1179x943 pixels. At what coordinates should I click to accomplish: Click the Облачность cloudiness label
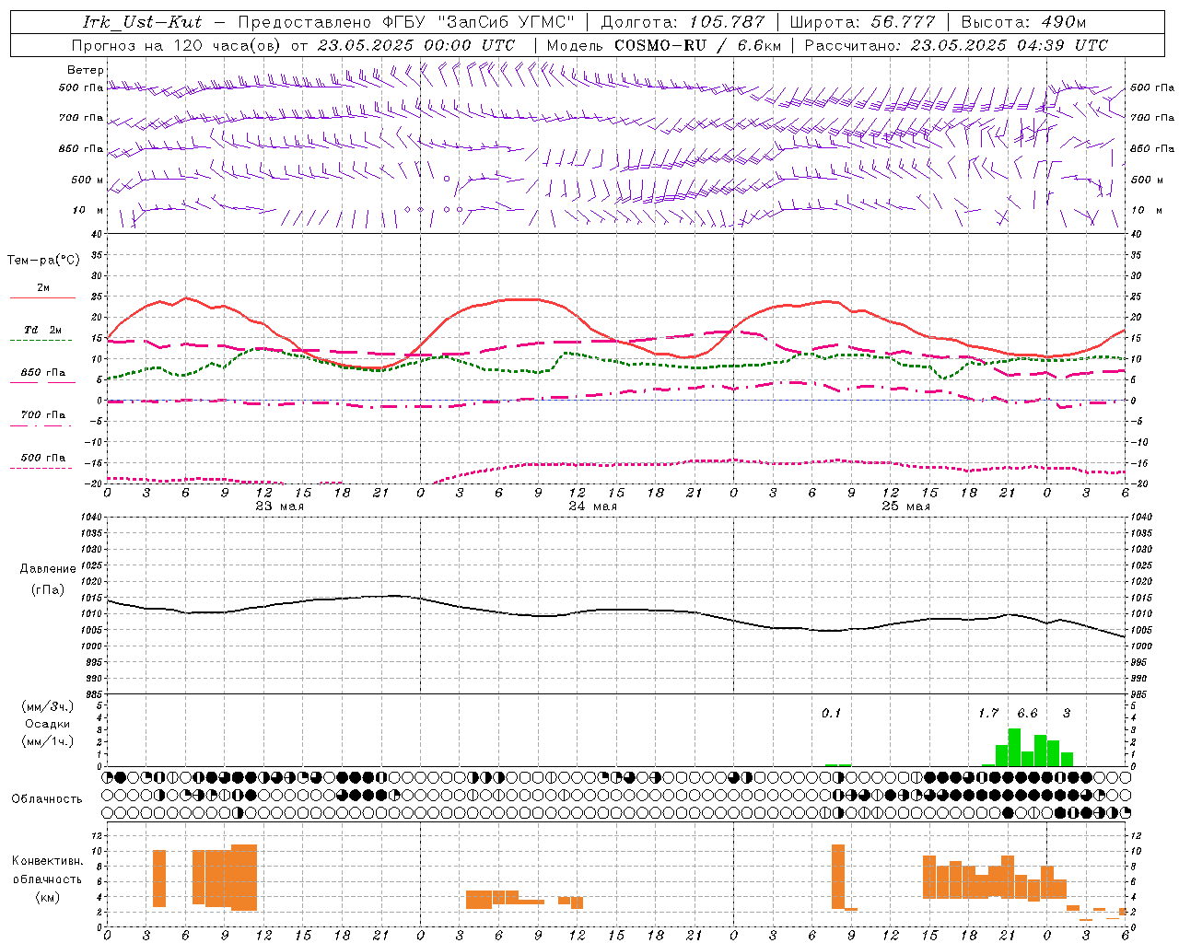(x=47, y=799)
